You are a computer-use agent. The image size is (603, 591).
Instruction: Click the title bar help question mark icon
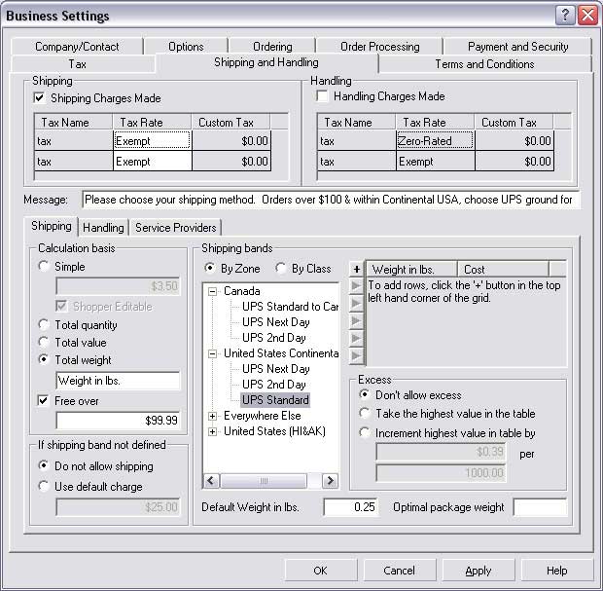tap(566, 16)
